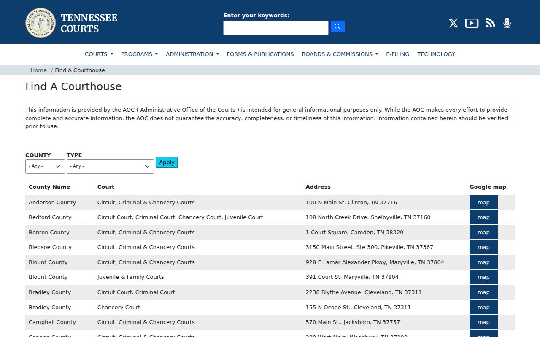The height and width of the screenshot is (337, 540).
Task: Select address 3150 Main Street, Pikeville
Action: pos(370,247)
